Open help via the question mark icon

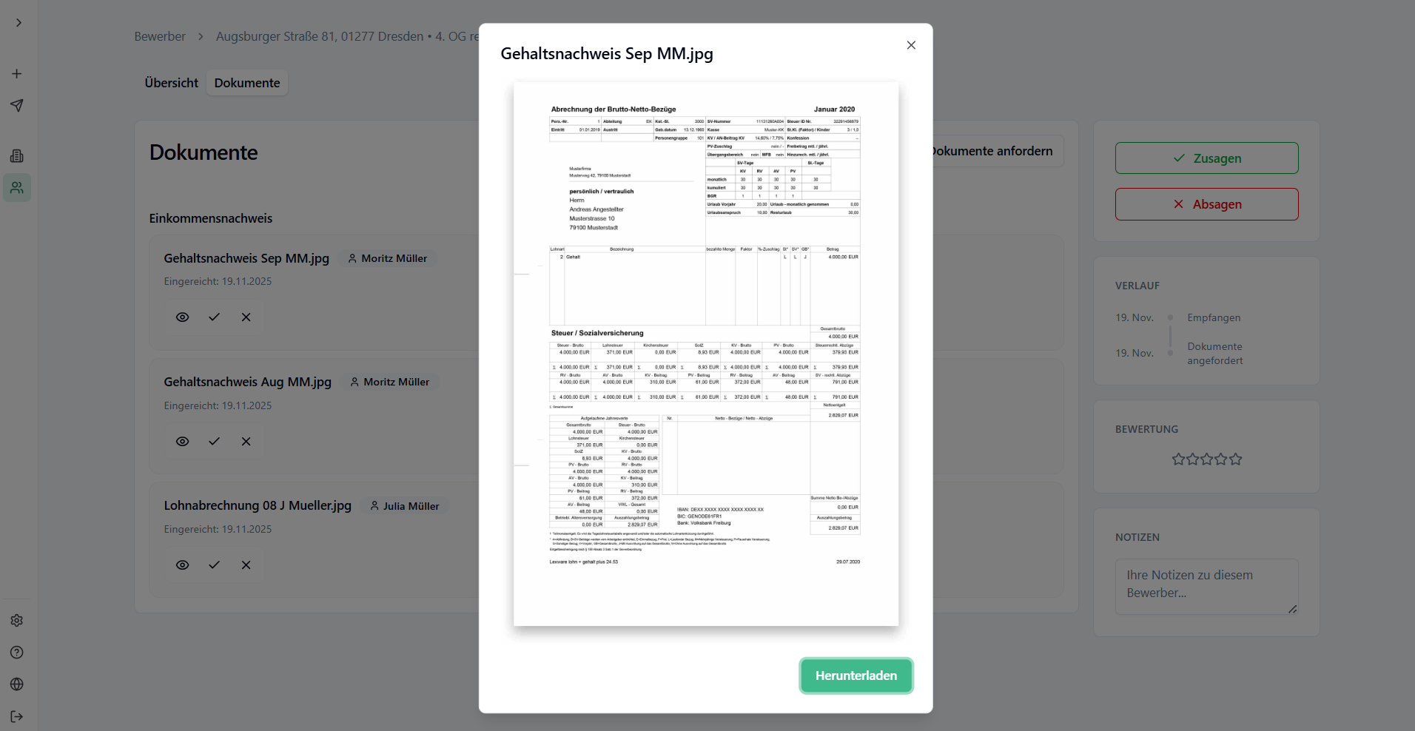coord(16,653)
